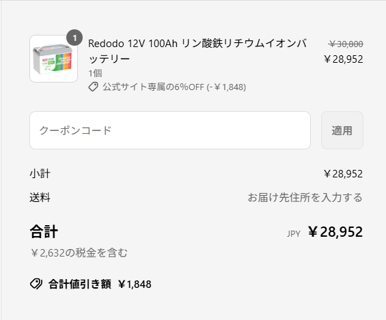This screenshot has height=320, width=386.
Task: Click the 適用 apply button
Action: click(x=342, y=130)
